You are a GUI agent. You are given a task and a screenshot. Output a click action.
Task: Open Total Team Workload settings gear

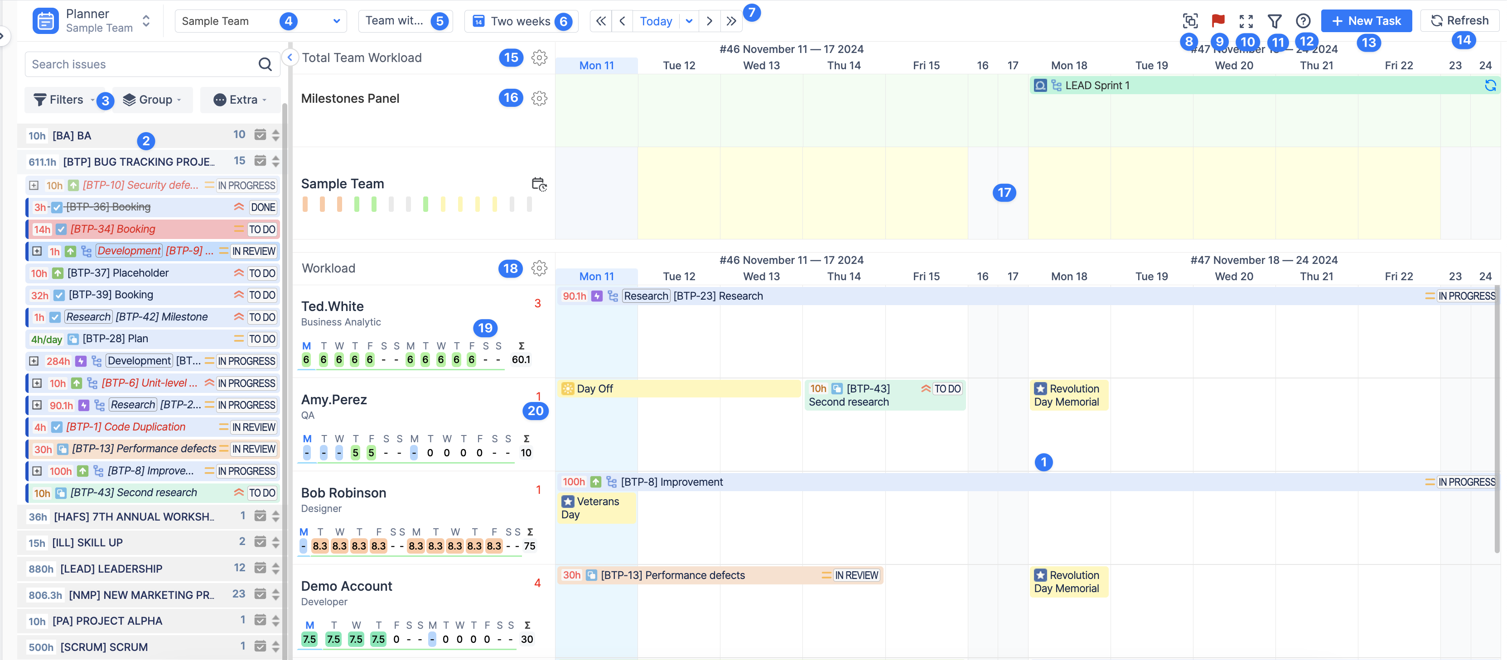(539, 57)
